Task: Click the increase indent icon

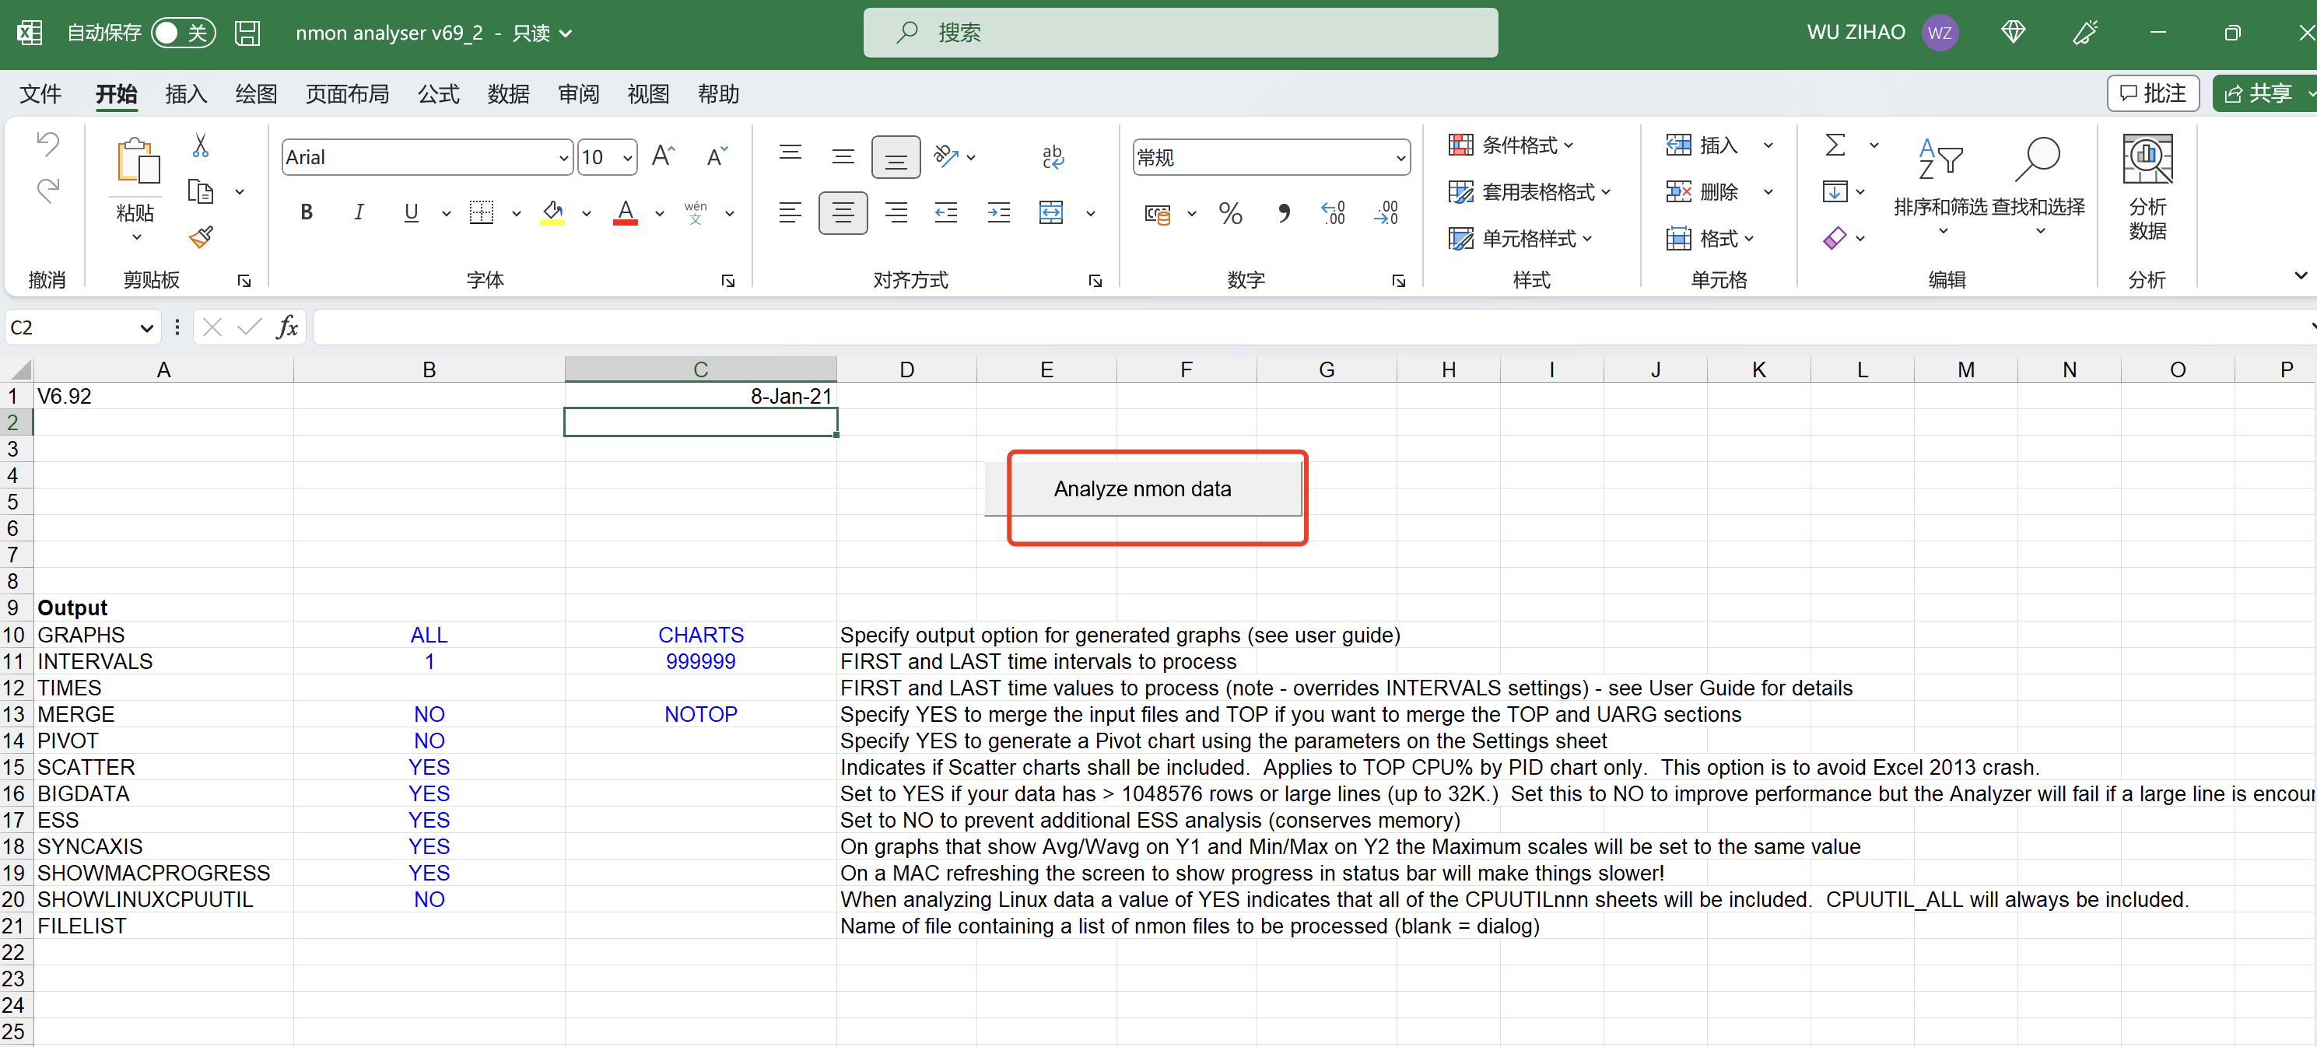Action: (x=998, y=212)
